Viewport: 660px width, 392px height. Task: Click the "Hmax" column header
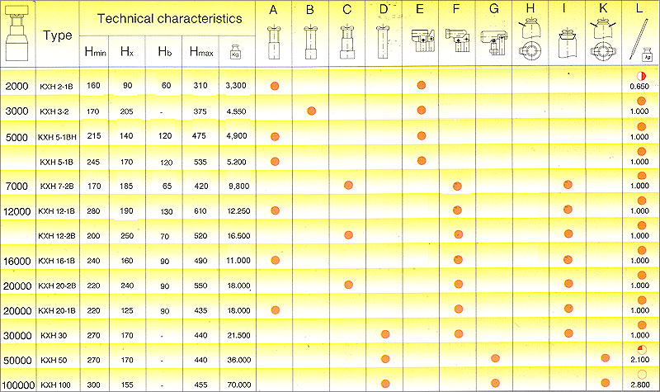[201, 52]
